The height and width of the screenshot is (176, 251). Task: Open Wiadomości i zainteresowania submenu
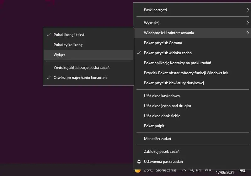coord(192,33)
